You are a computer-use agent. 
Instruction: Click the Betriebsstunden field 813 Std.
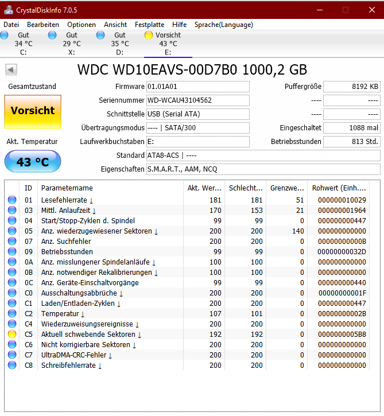[352, 142]
